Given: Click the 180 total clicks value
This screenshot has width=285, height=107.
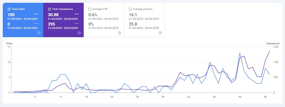Looking at the screenshot, I should tap(11, 15).
